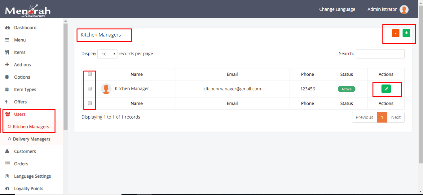Click the Offers lightning bolt icon
423x195 pixels.
tap(7, 102)
